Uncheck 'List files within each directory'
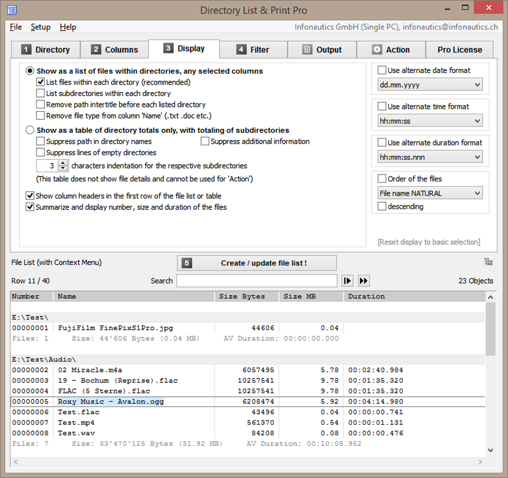 click(x=40, y=82)
